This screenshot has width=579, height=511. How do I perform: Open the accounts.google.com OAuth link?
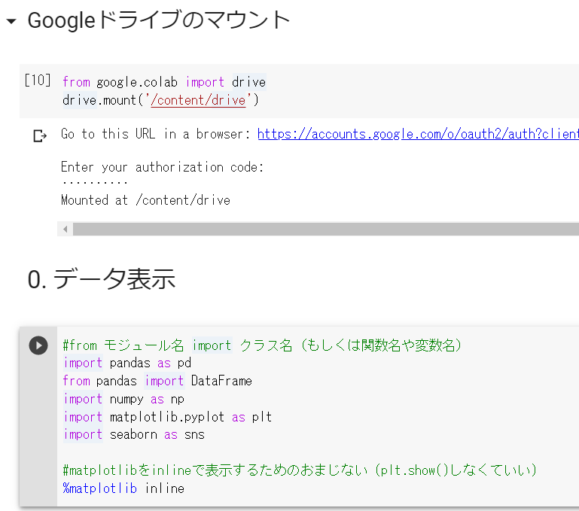point(418,134)
